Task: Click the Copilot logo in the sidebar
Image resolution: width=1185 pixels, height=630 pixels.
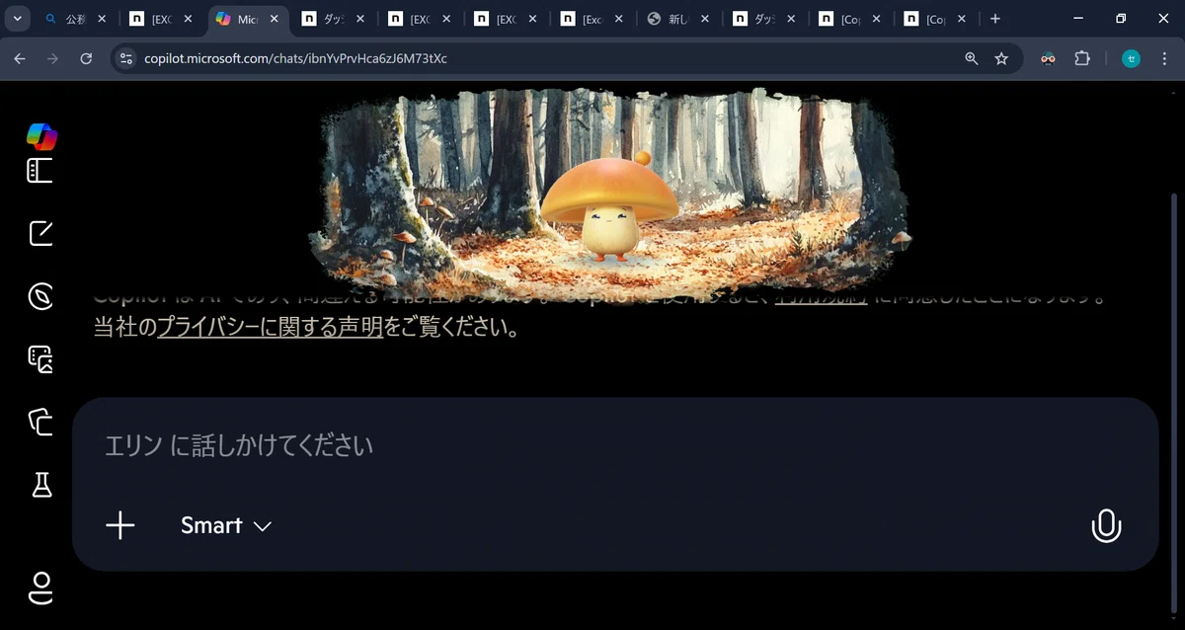Action: (x=41, y=135)
